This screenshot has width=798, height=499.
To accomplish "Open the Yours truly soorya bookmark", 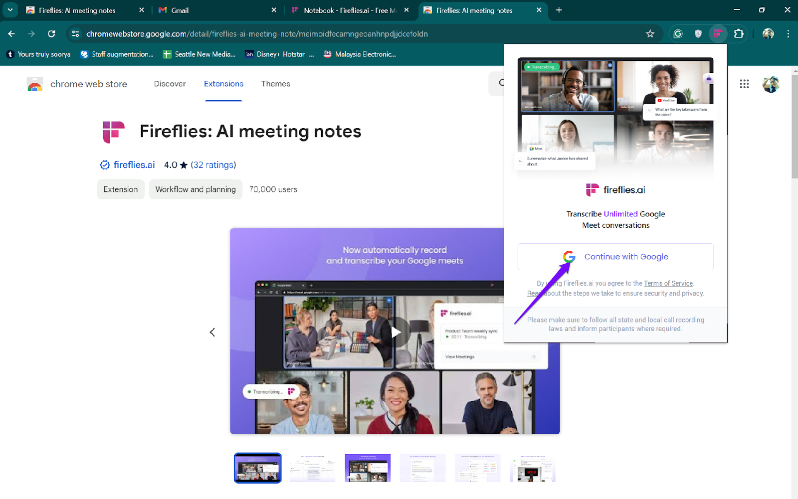I will 38,54.
